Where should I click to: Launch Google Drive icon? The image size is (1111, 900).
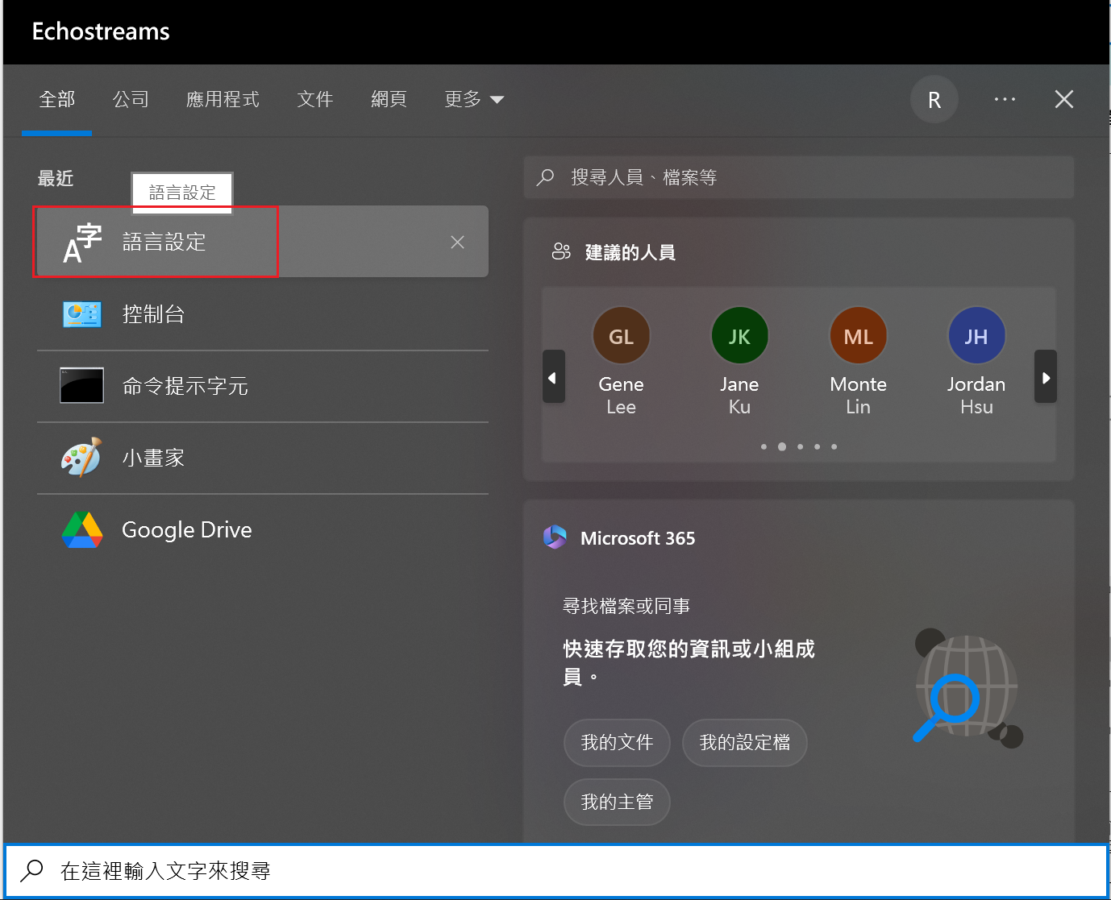click(x=82, y=530)
